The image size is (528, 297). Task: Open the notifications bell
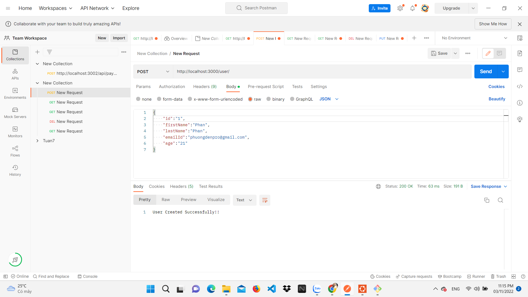(x=413, y=8)
